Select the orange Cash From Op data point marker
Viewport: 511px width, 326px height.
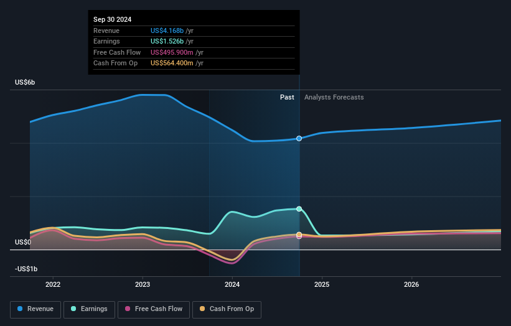click(299, 235)
